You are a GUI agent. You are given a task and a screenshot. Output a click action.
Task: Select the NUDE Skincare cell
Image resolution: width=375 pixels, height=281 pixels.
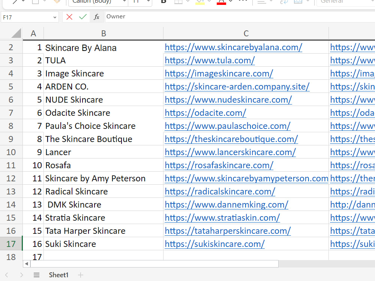(103, 100)
